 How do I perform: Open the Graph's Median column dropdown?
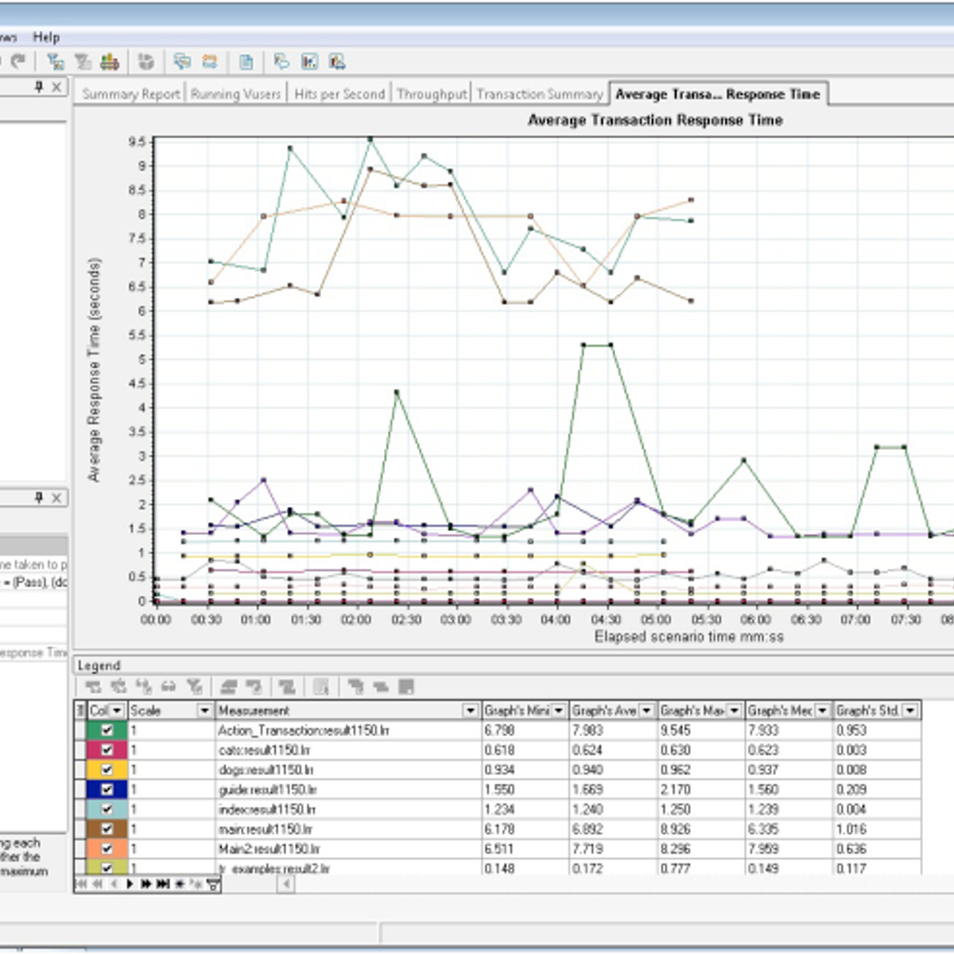(x=823, y=710)
